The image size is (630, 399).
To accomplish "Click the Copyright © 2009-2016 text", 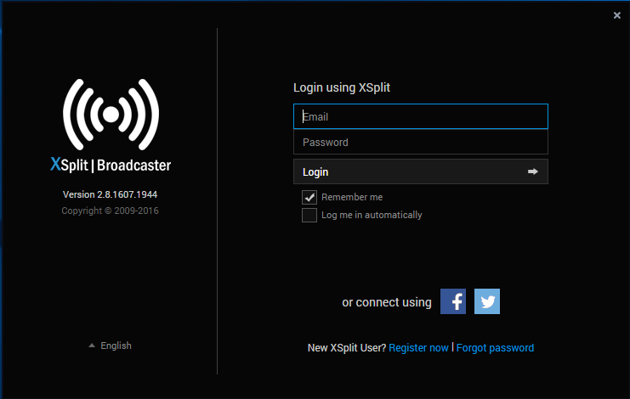I will coord(110,211).
